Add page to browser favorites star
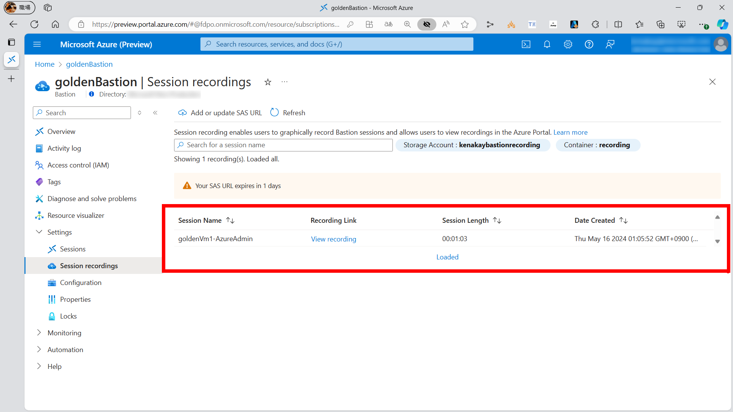The image size is (733, 412). click(x=465, y=24)
